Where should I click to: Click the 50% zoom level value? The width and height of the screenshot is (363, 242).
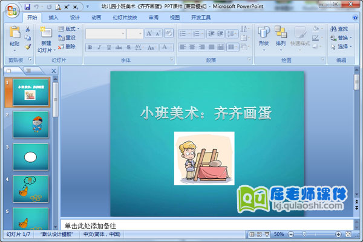tap(279, 234)
